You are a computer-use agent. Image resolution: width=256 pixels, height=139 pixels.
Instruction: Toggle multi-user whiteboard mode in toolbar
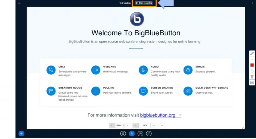(252, 83)
